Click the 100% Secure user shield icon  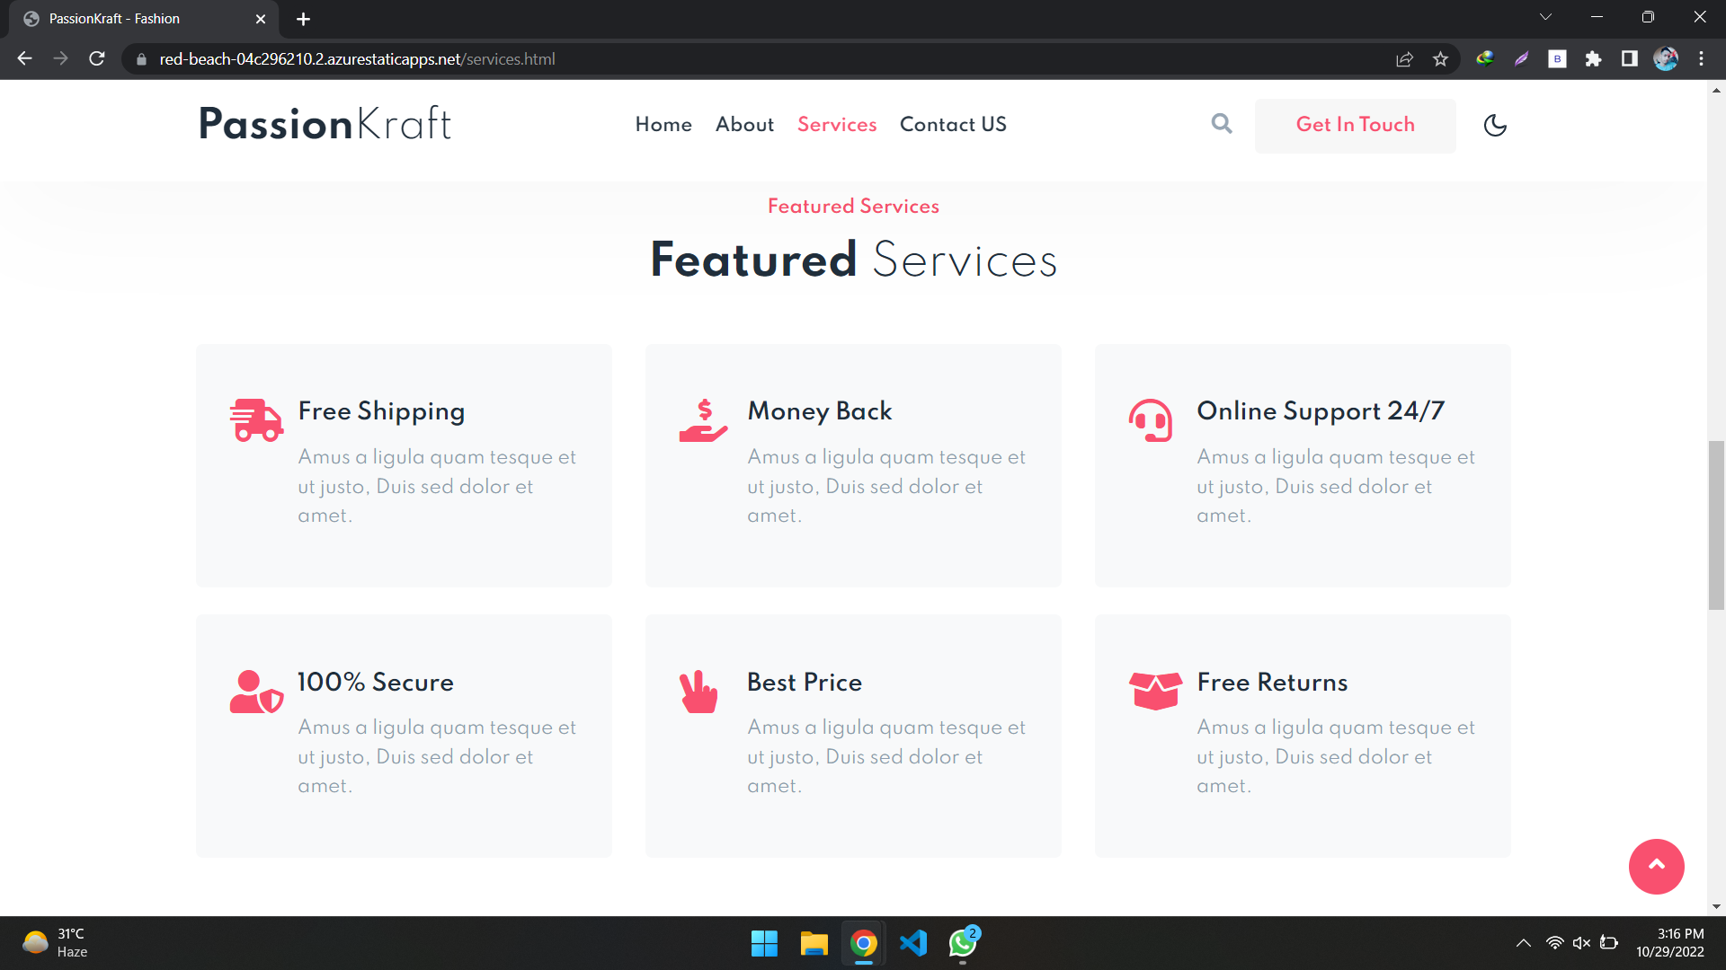(255, 691)
